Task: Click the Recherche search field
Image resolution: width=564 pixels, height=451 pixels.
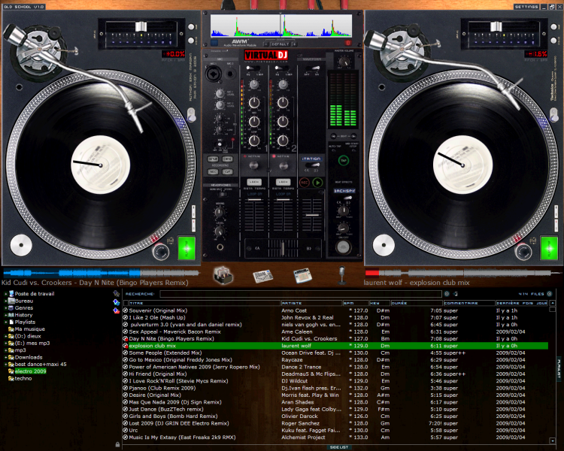Action: coord(300,294)
